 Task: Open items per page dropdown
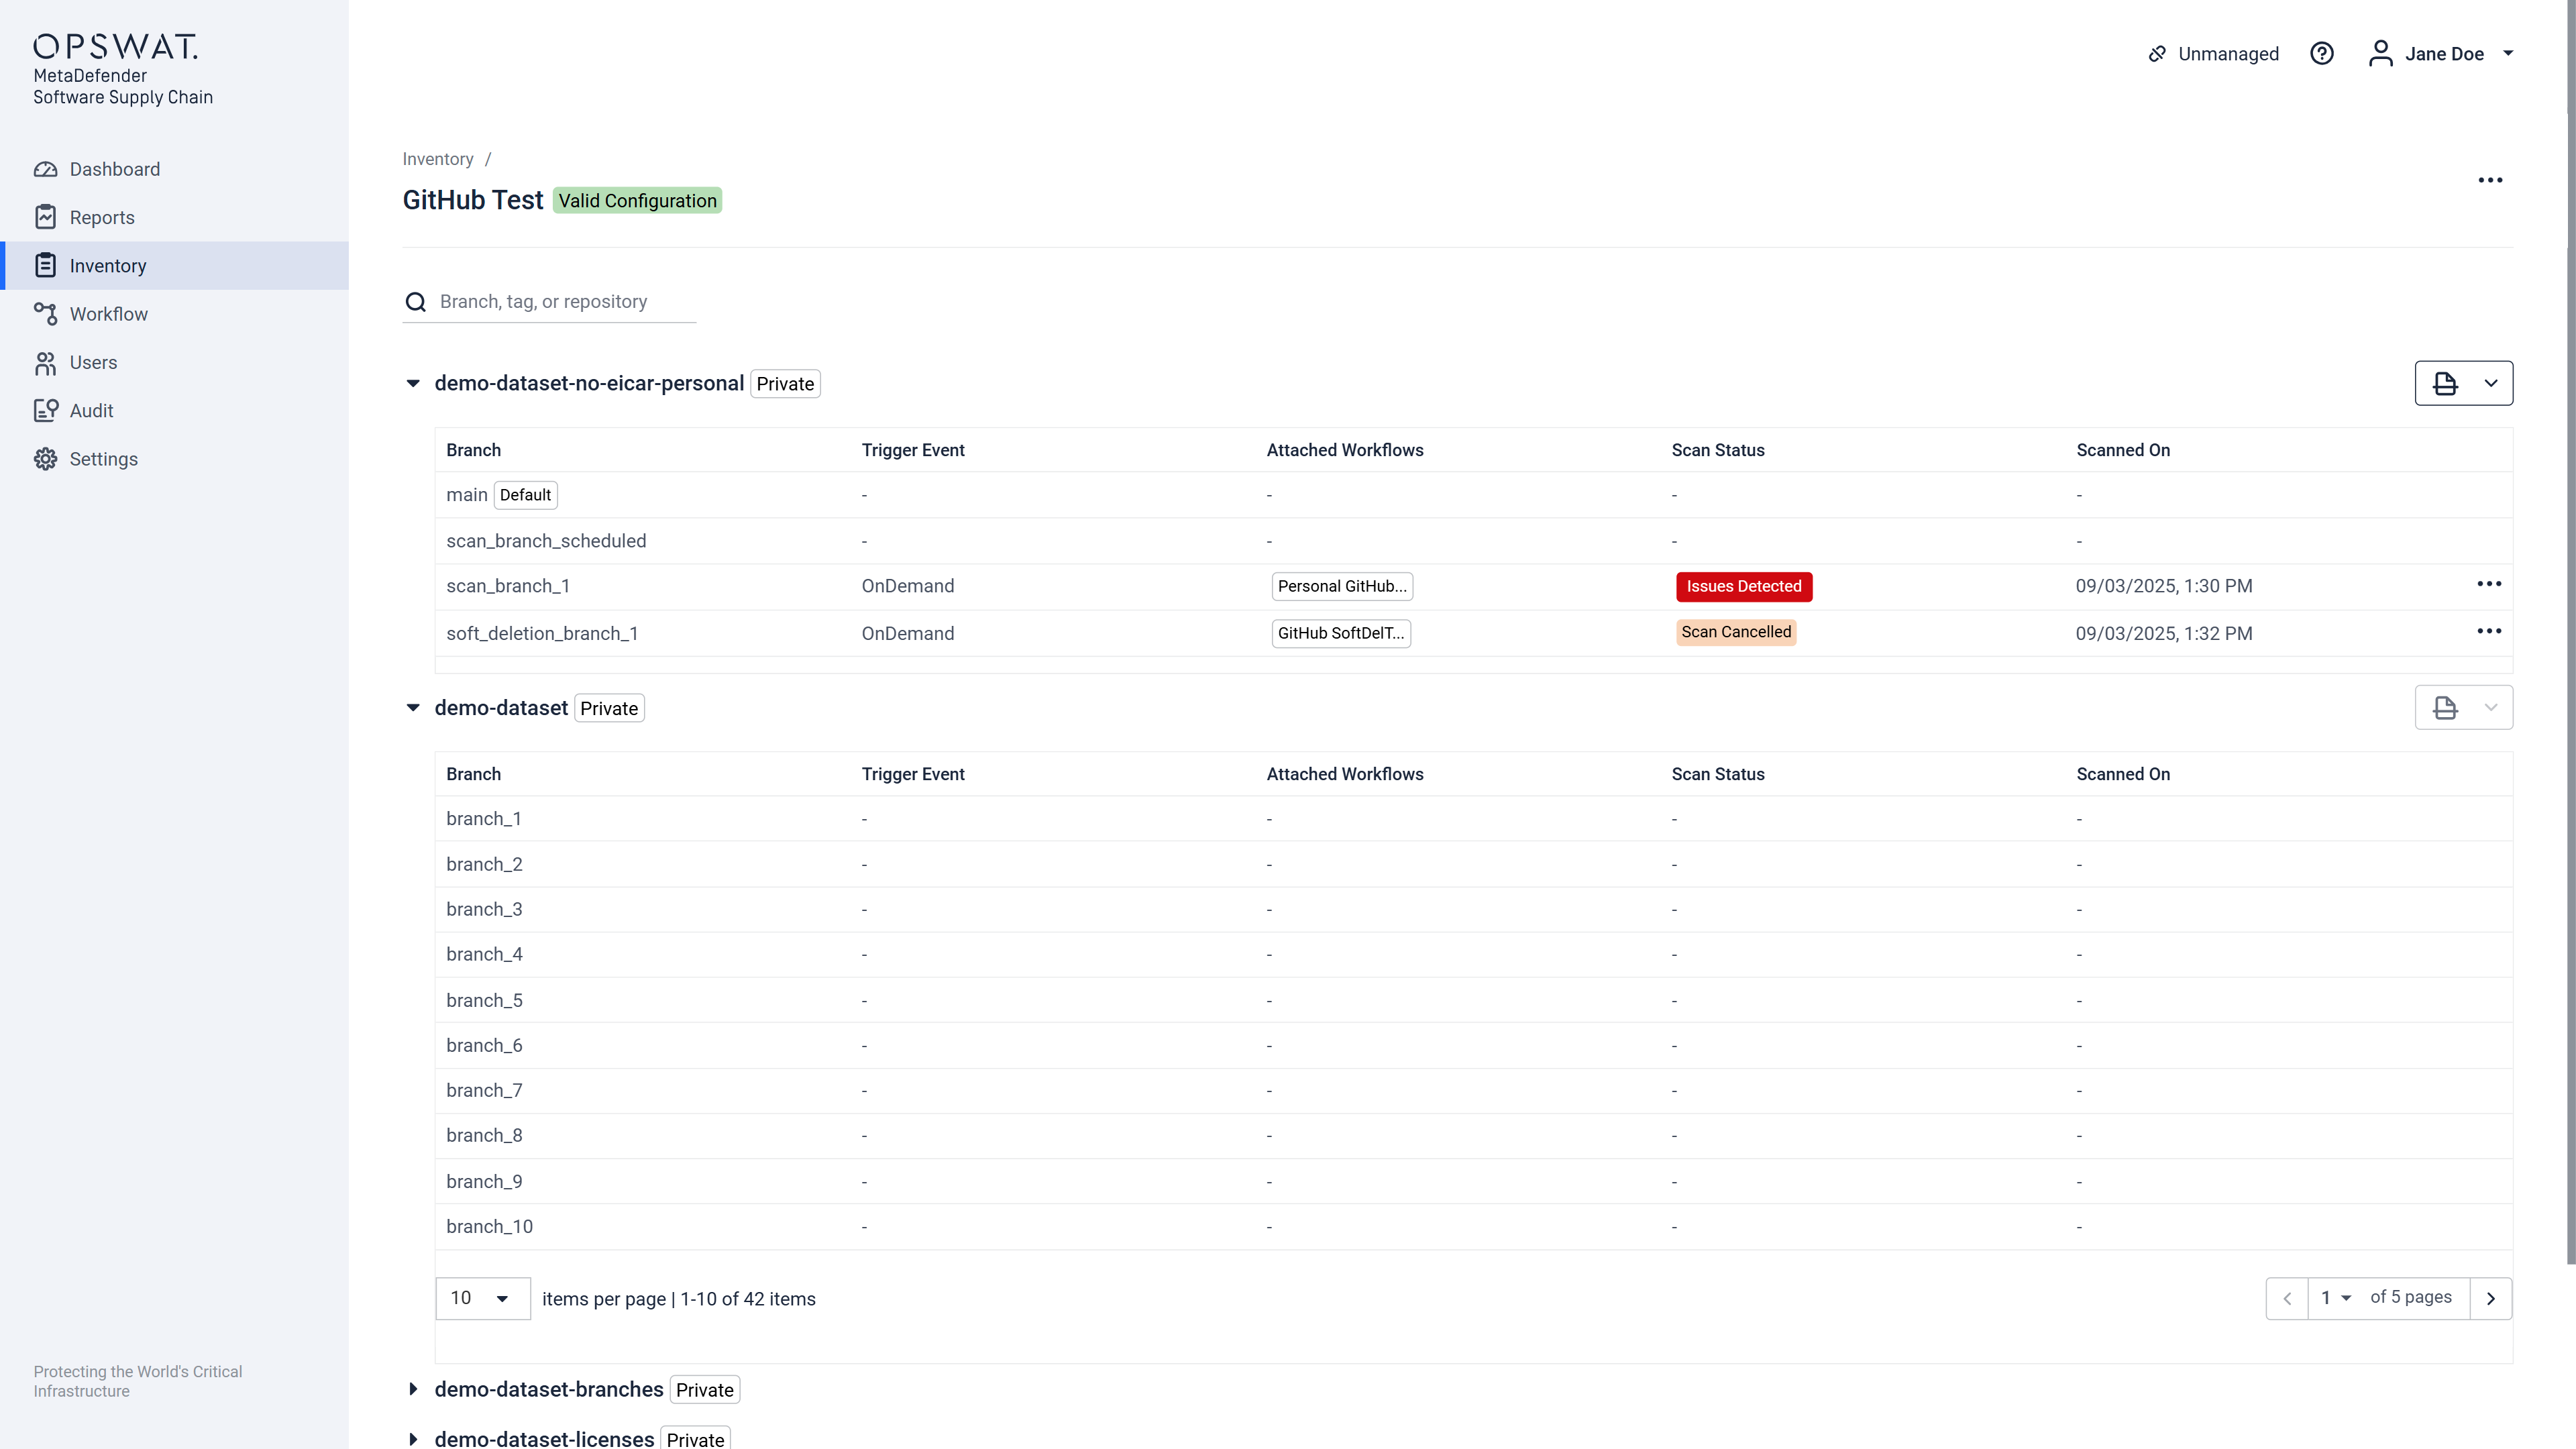tap(483, 1298)
